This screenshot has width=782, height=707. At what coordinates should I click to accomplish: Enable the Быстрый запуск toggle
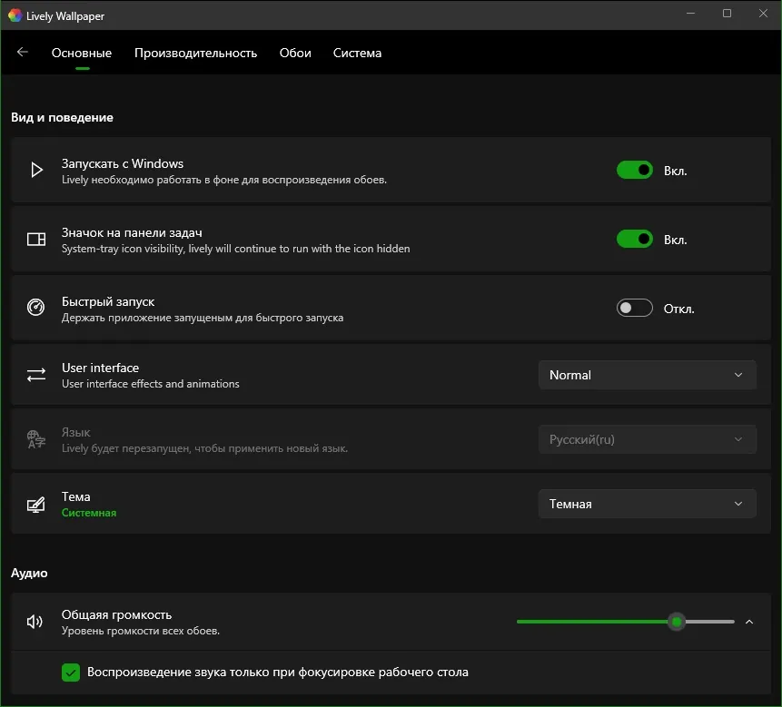tap(634, 308)
